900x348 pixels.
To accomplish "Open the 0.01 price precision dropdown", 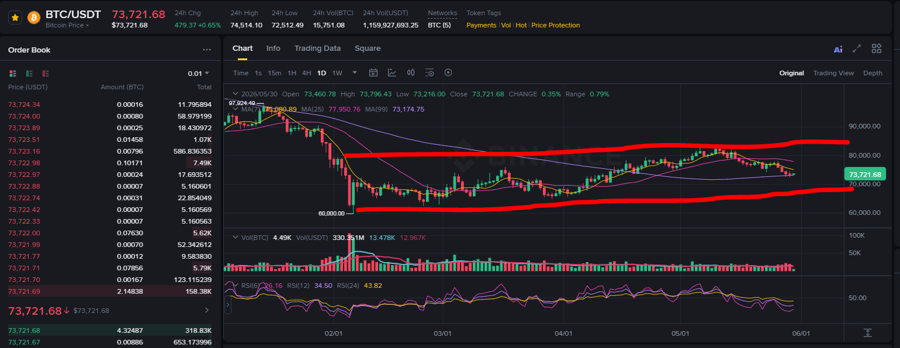I will (199, 74).
